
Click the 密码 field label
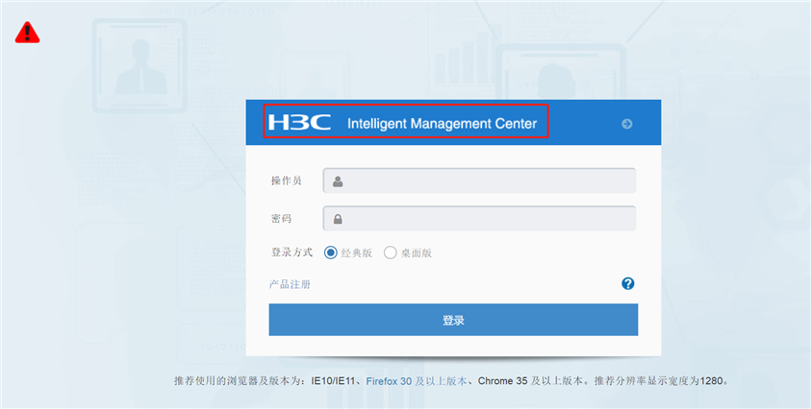[281, 219]
